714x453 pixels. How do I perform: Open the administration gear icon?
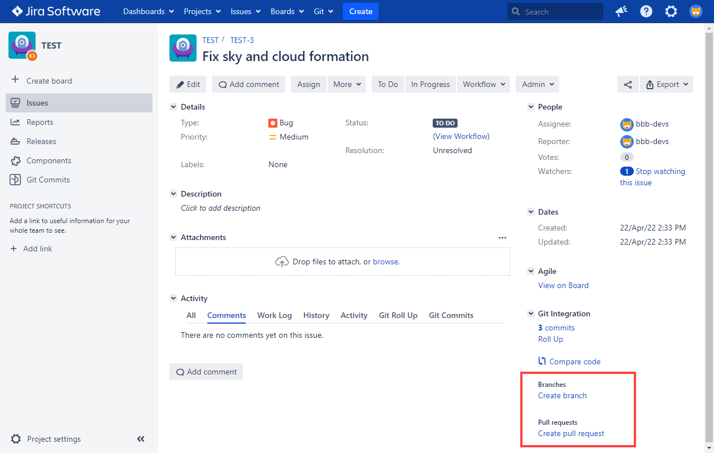click(x=671, y=11)
